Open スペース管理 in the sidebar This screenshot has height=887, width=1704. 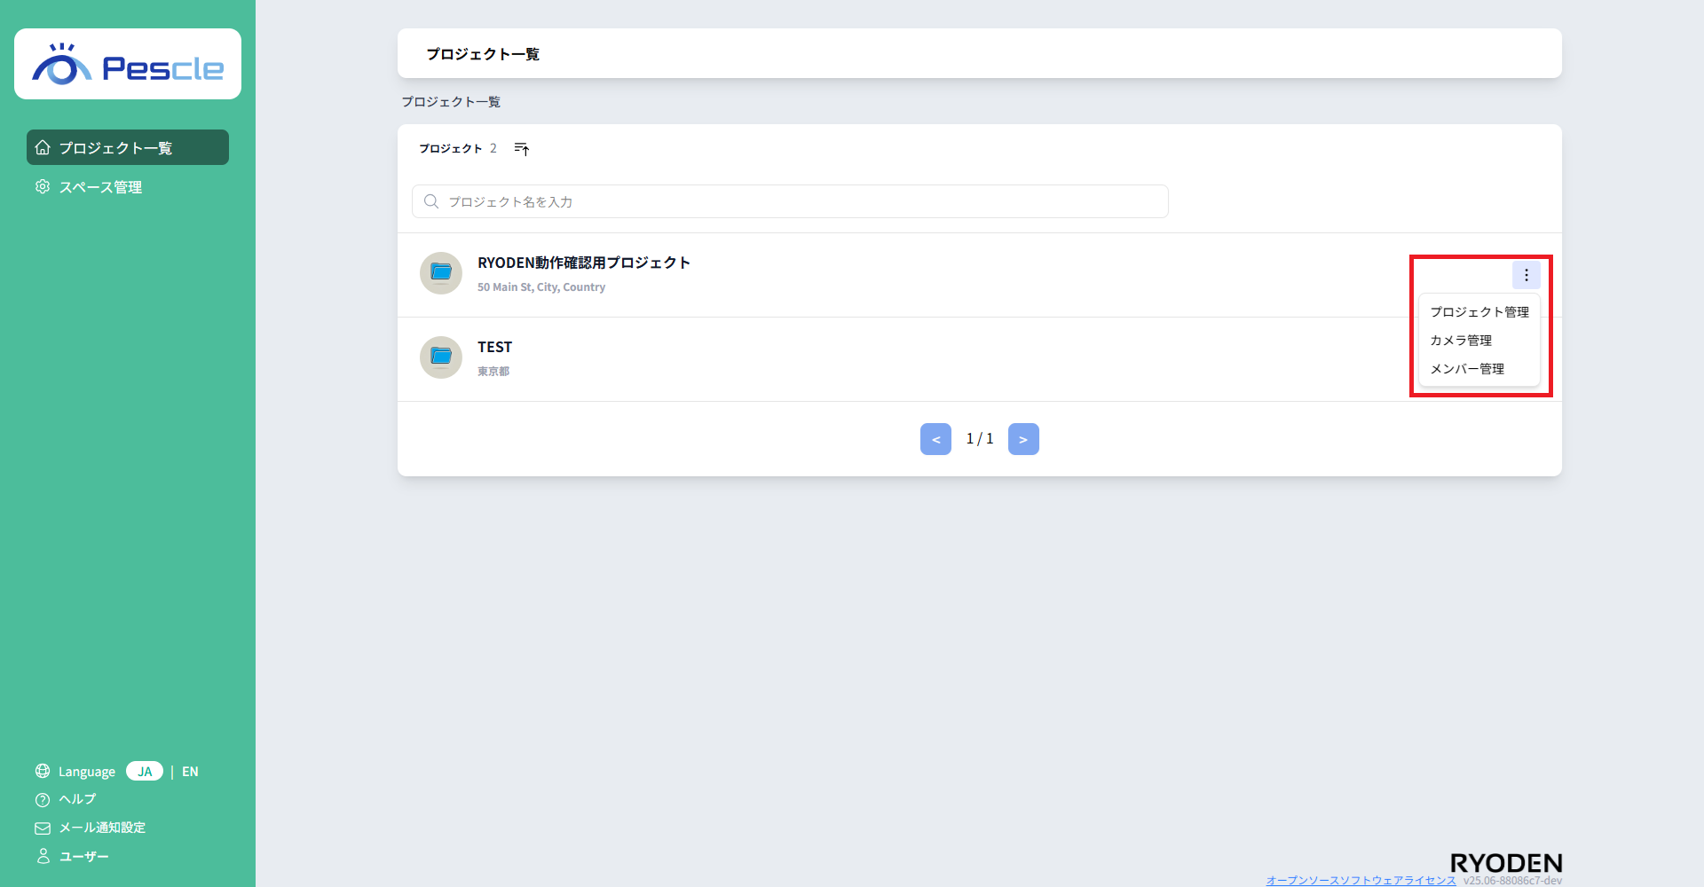(x=100, y=187)
